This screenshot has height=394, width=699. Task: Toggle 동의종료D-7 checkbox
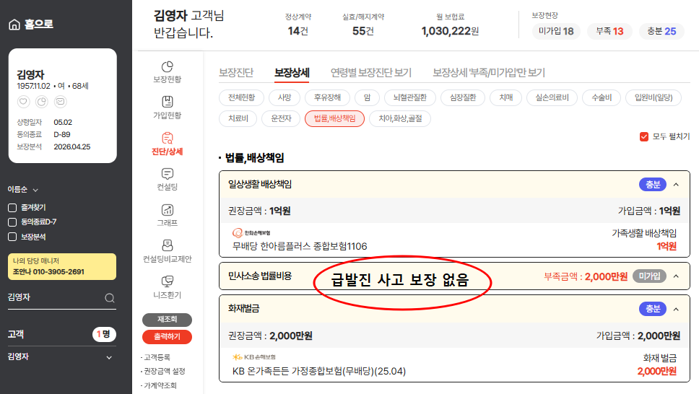[x=12, y=222]
